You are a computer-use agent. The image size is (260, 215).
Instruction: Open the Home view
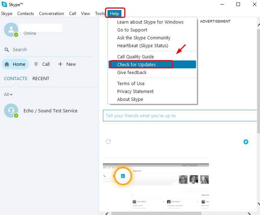pyautogui.click(x=15, y=64)
